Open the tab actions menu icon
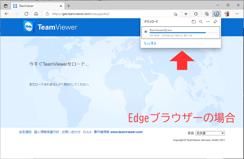Viewport: 244px width, 159px height. pos(6,6)
